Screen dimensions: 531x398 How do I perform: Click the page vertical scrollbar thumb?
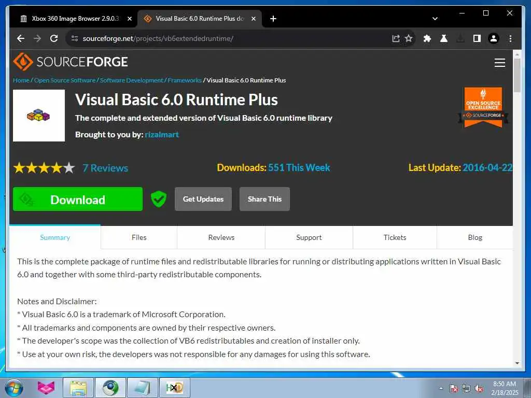click(517, 75)
